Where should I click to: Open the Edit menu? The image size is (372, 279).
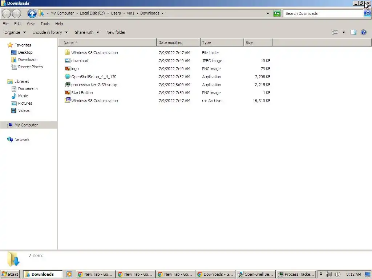pyautogui.click(x=17, y=24)
